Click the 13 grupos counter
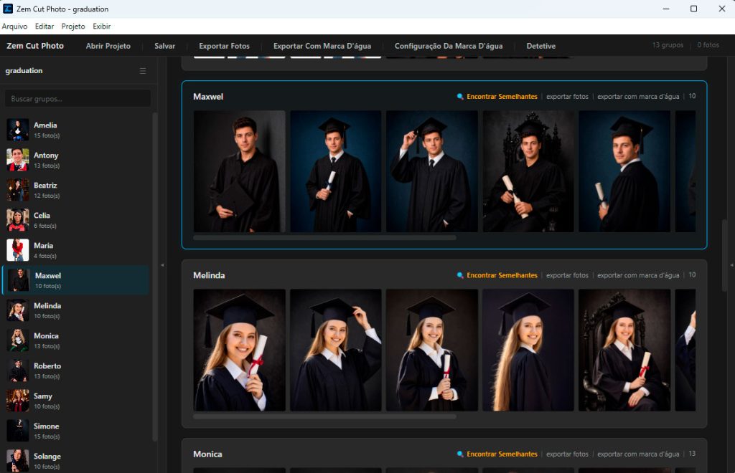 click(x=668, y=45)
